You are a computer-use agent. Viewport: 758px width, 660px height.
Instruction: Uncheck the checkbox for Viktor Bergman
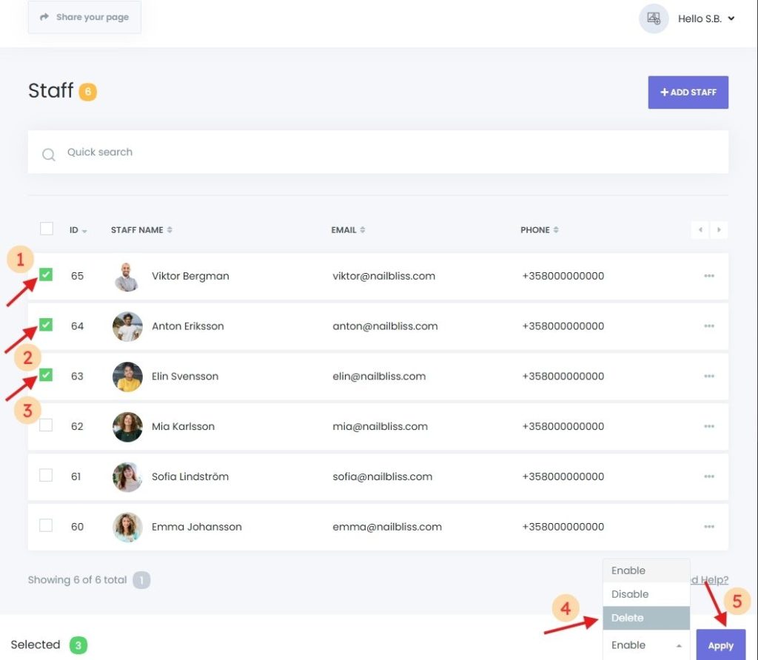46,275
